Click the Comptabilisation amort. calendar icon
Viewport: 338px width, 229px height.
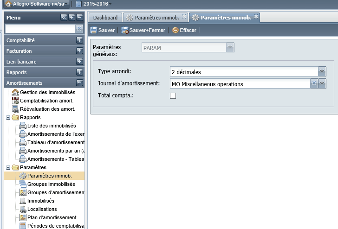[15, 101]
